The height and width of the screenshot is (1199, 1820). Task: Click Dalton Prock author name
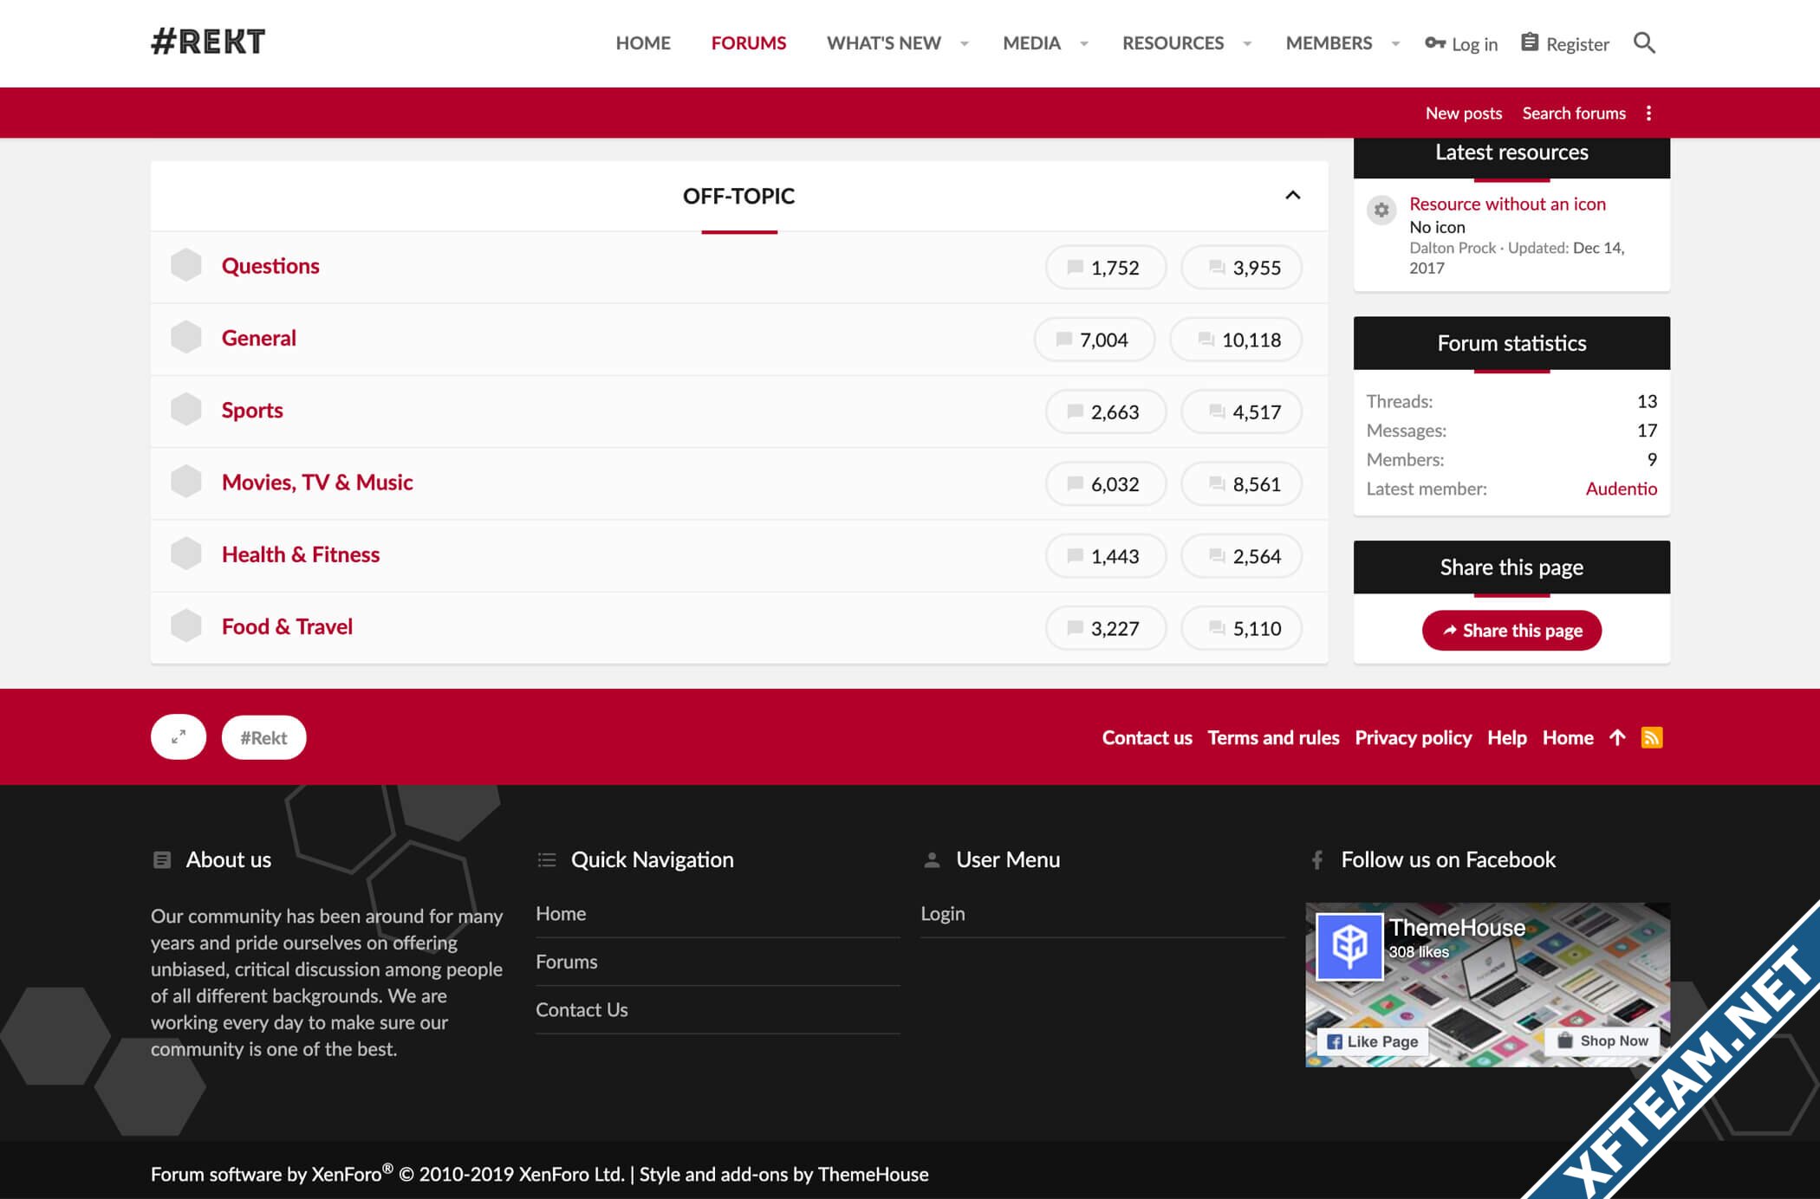coord(1453,248)
